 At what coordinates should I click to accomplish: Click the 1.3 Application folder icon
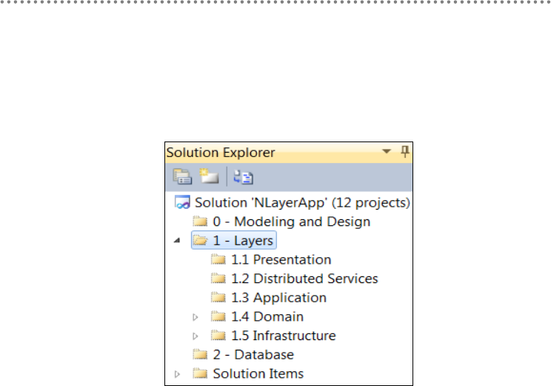pos(218,297)
